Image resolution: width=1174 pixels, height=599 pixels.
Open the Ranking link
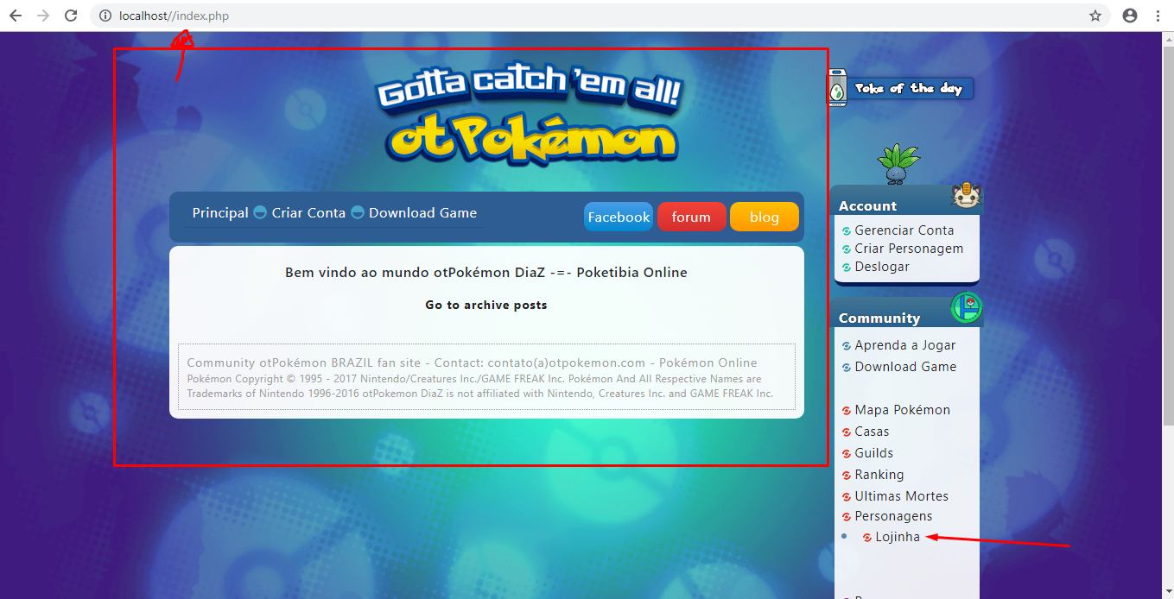pyautogui.click(x=879, y=475)
